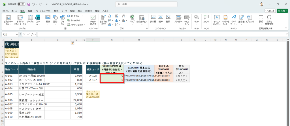Screen dimensions: 290x126
Task: Insert 縦棒 sparkline
Action: pyautogui.click(x=161, y=19)
